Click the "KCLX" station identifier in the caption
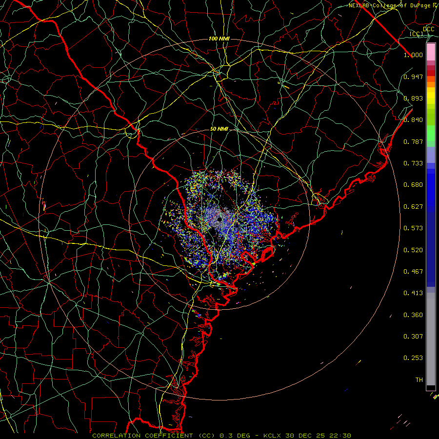 272,436
